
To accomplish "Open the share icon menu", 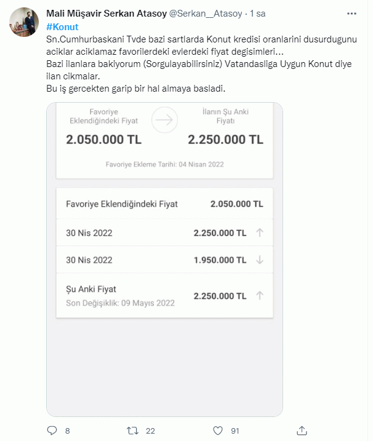I will click(x=302, y=430).
